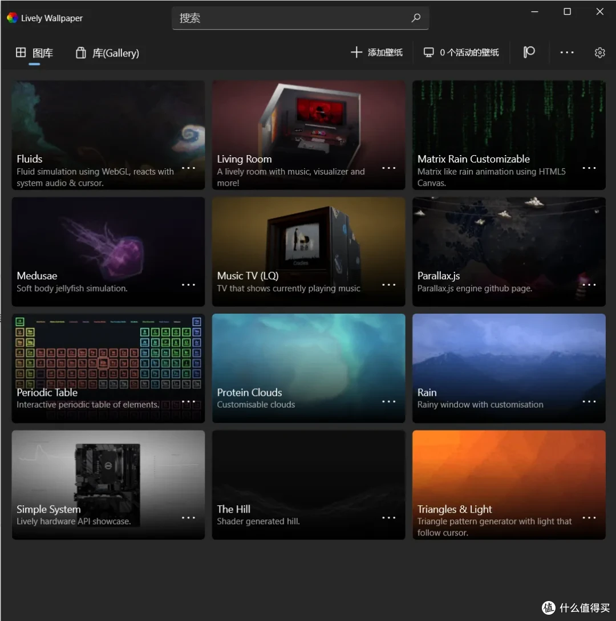The width and height of the screenshot is (616, 621).
Task: Click the text 'Lively hardware API showcase.'
Action: pyautogui.click(x=74, y=521)
